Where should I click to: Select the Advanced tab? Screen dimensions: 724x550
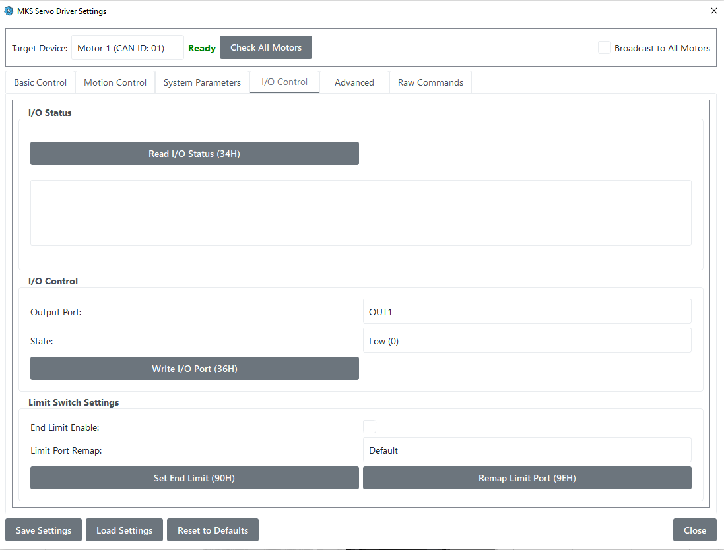click(x=354, y=82)
